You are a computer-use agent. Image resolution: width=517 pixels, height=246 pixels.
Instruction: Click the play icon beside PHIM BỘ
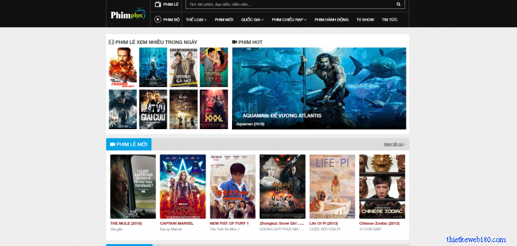(158, 19)
